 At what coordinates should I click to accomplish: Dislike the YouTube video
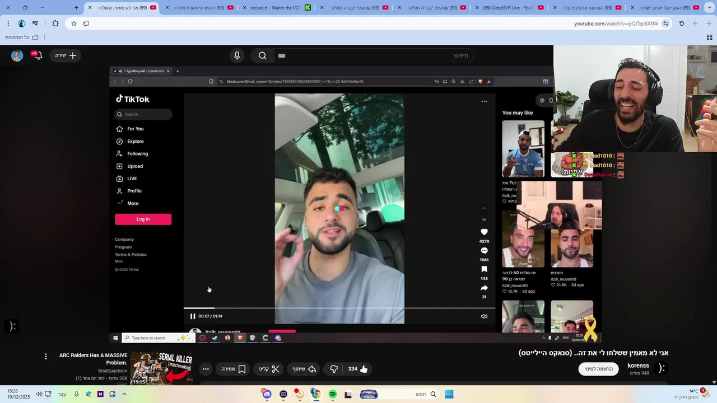pos(334,369)
